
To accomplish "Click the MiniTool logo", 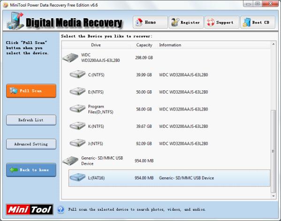I will point(30,209).
